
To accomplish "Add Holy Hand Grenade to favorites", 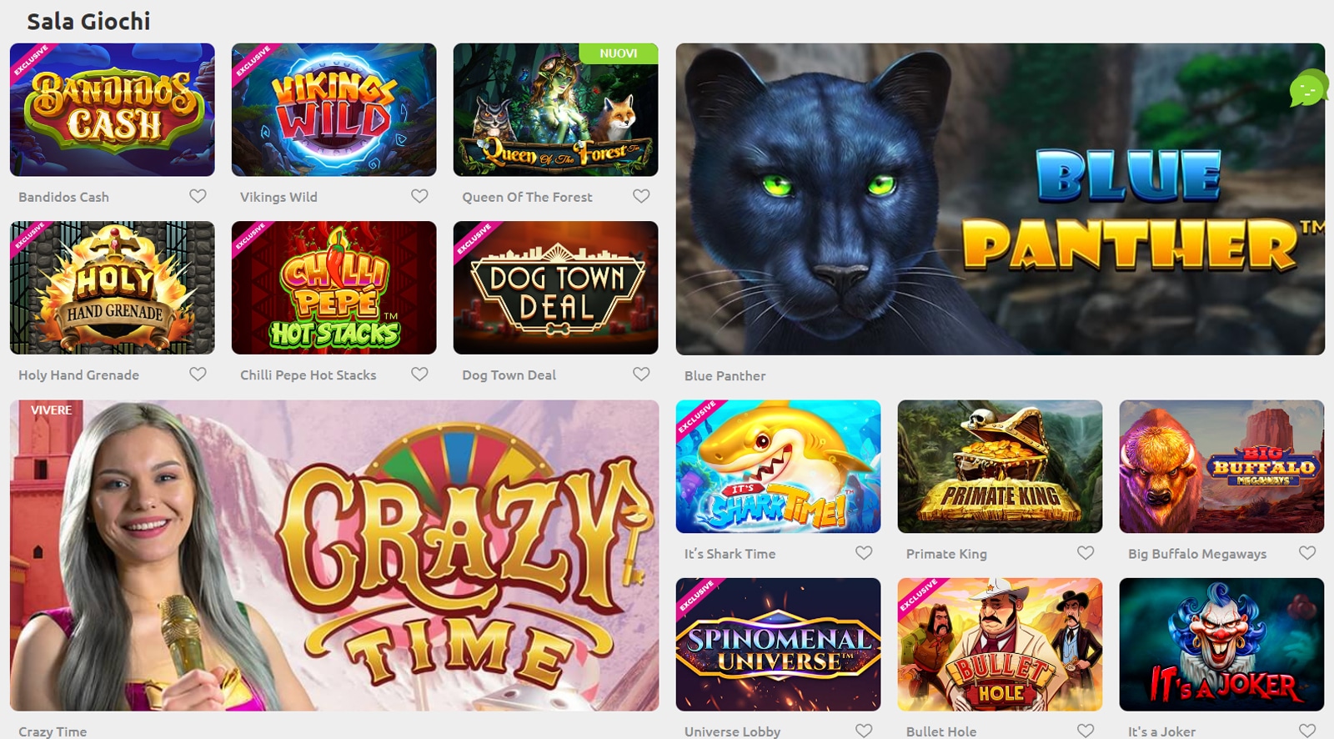I will (x=198, y=374).
